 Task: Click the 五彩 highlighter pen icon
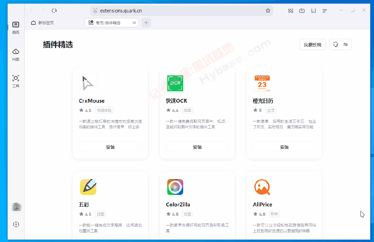tap(88, 187)
